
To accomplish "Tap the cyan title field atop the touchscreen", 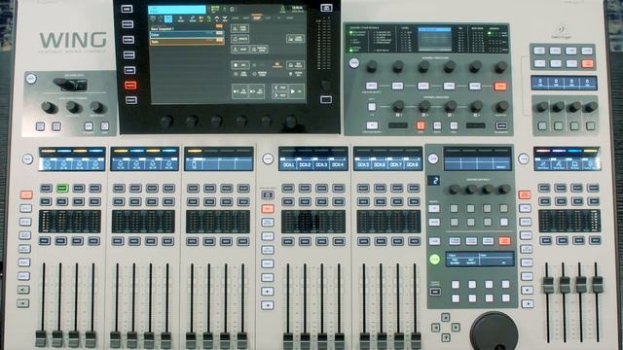I will click(x=177, y=10).
